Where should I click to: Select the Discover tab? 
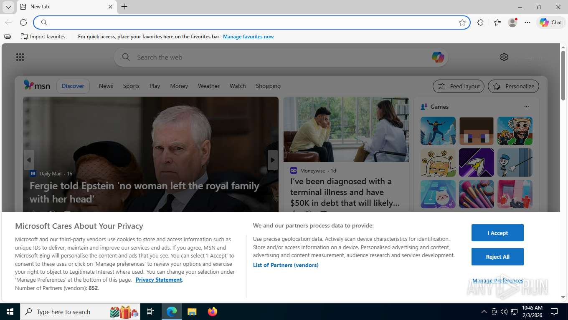point(73,86)
